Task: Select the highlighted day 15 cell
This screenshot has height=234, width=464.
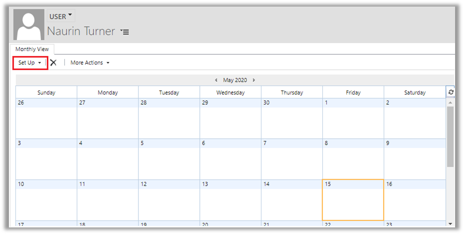Action: pyautogui.click(x=353, y=200)
